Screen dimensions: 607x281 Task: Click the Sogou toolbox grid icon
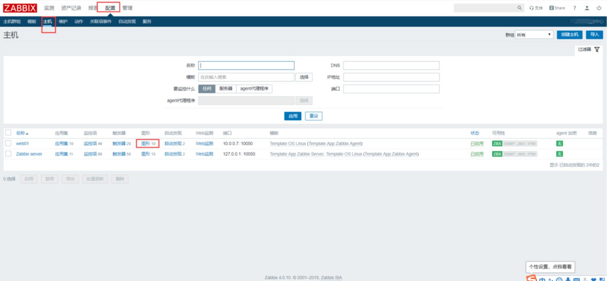coord(602,279)
